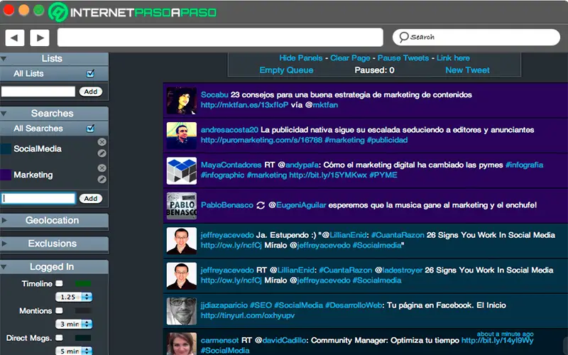Click the about a minute ago timestamp
Viewport: 568px width, 355px height.
pyautogui.click(x=505, y=334)
